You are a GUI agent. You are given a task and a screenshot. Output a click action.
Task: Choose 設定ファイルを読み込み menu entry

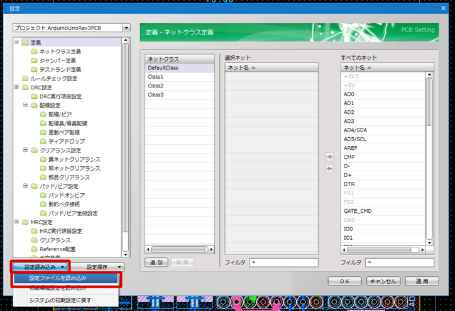point(65,278)
